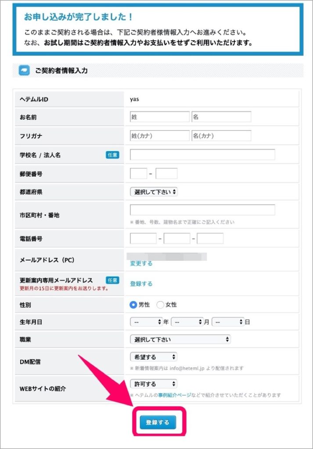
Task: Click the 名 (first name) input field
Action: [221, 117]
